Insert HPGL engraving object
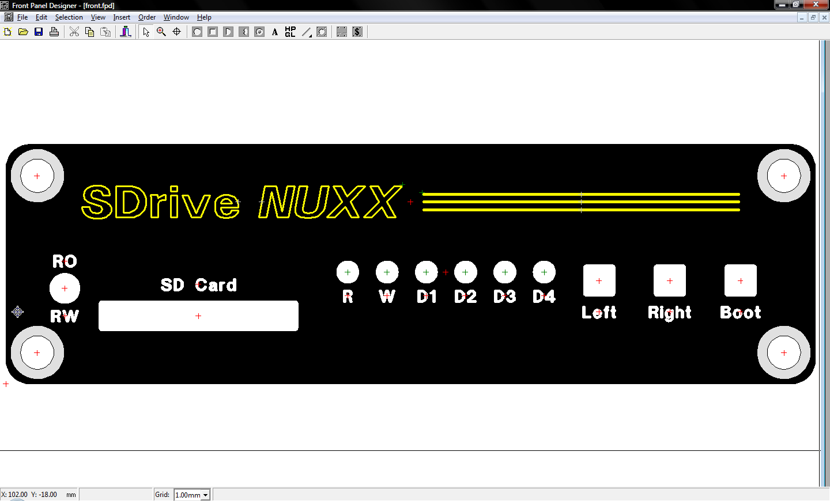This screenshot has width=830, height=501. coord(290,32)
